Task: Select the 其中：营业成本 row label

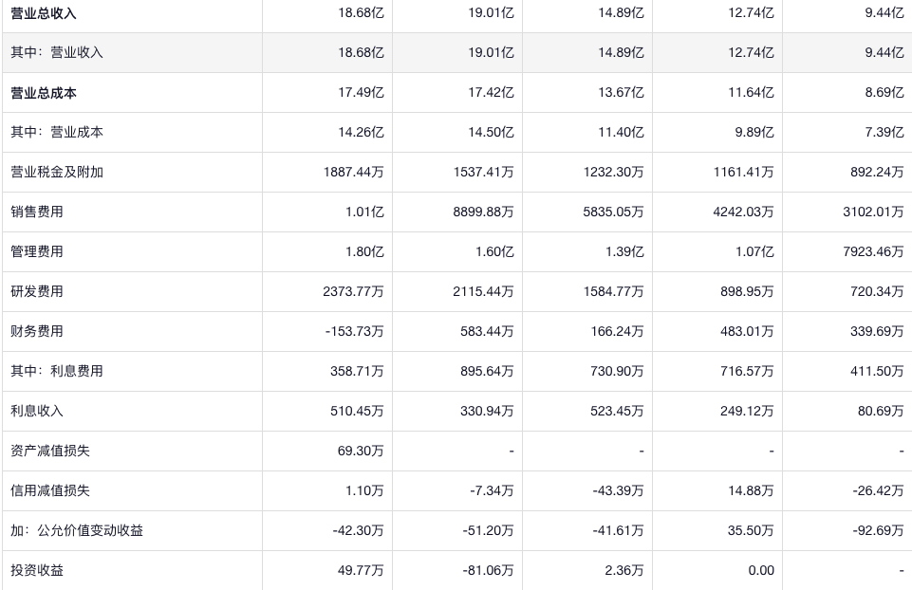Action: pos(57,133)
